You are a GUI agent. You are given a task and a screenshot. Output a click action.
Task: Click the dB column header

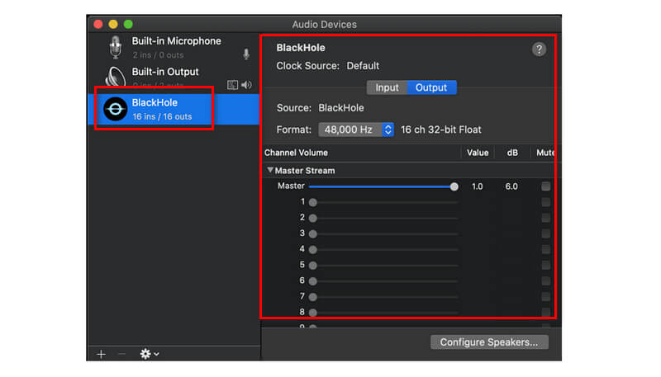[x=511, y=153]
